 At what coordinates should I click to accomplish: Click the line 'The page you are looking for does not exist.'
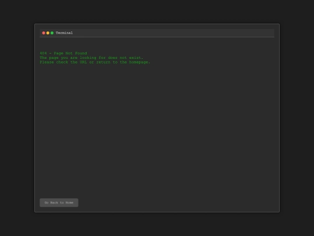click(x=91, y=58)
